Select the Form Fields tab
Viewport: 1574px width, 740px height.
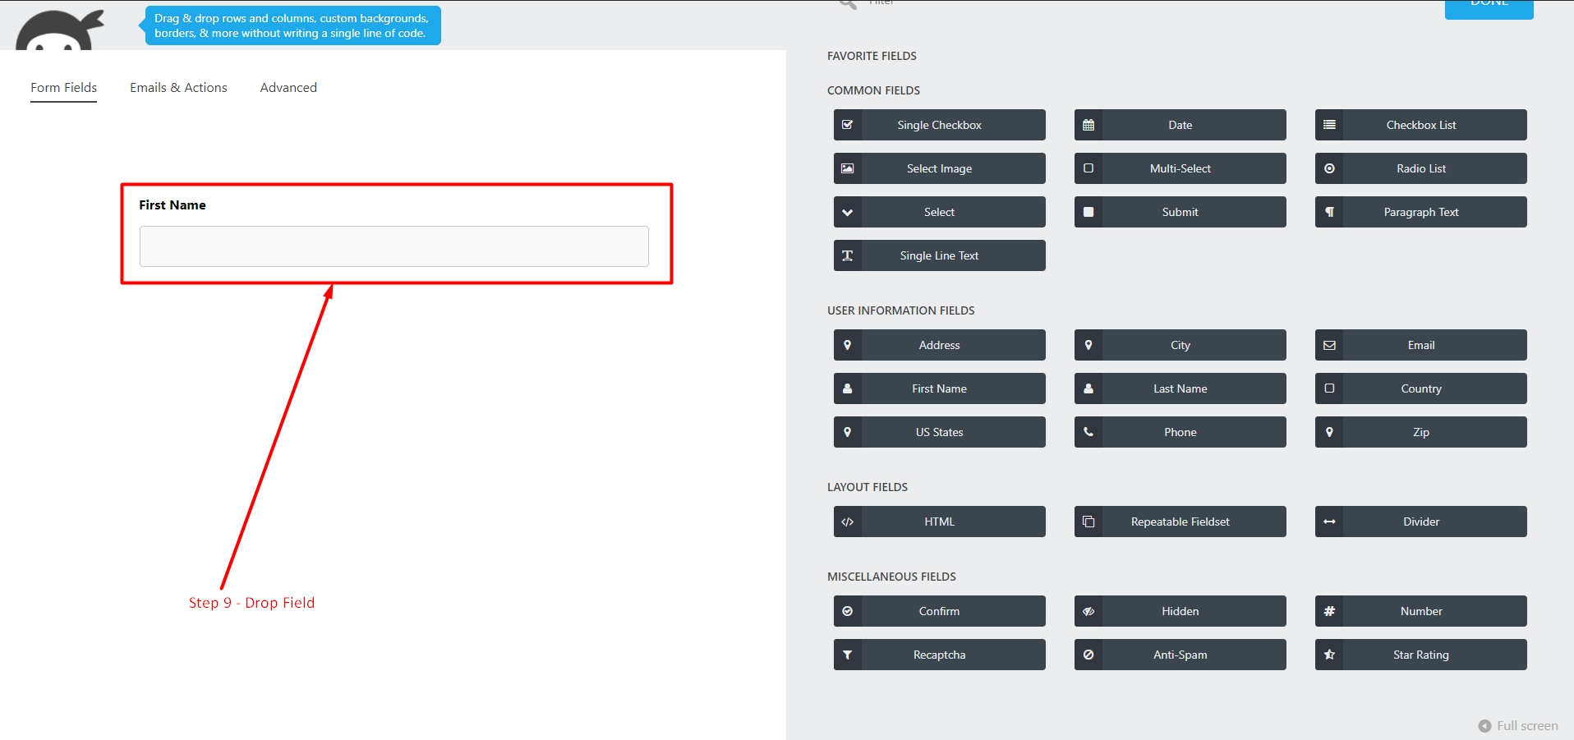tap(63, 87)
